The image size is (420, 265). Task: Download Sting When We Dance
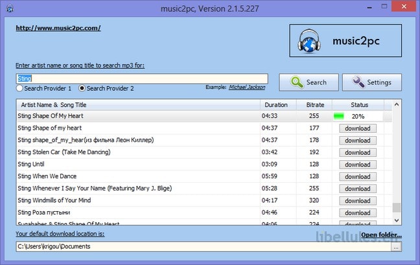(x=358, y=177)
